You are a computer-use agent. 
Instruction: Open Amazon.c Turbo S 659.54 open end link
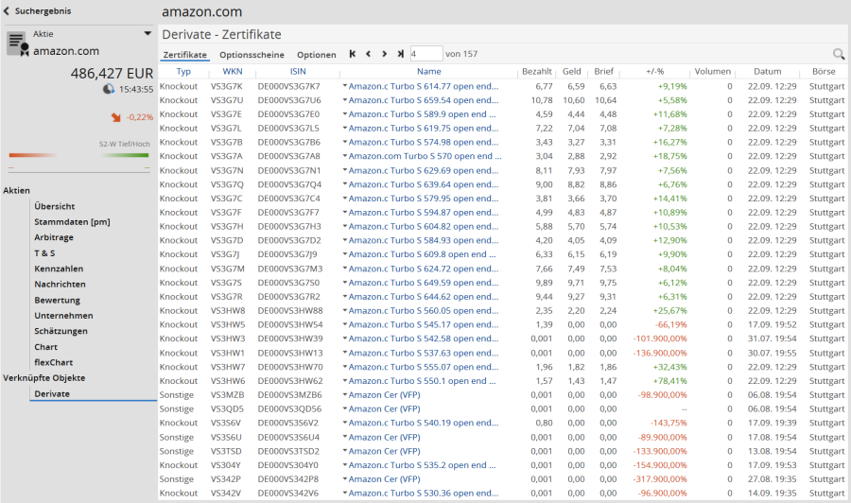point(423,100)
